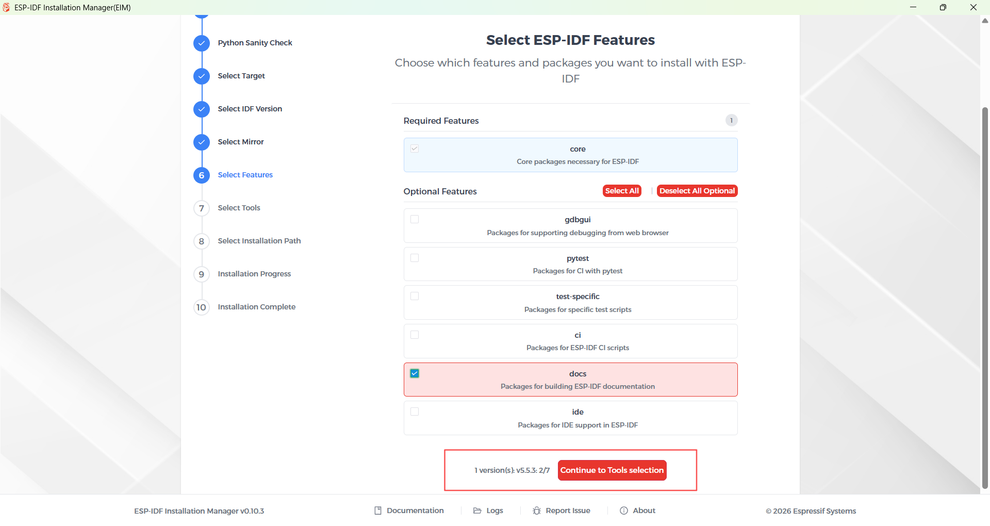Screen dimensions: 990x526
Task: Click the Select Mirror checkmark step icon
Action: point(202,142)
